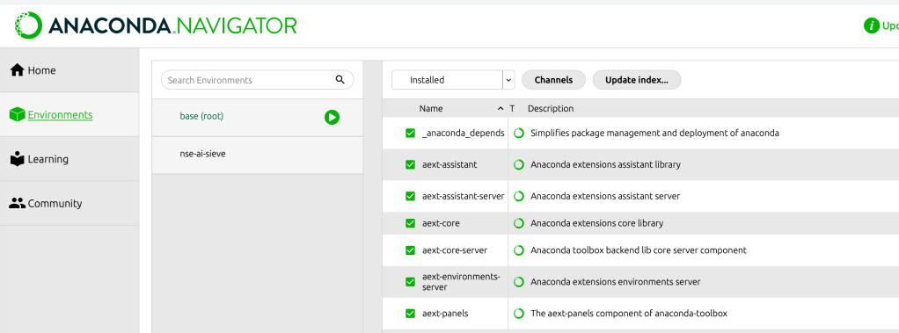The image size is (899, 333).
Task: Click the Environments cube icon
Action: pyautogui.click(x=18, y=114)
